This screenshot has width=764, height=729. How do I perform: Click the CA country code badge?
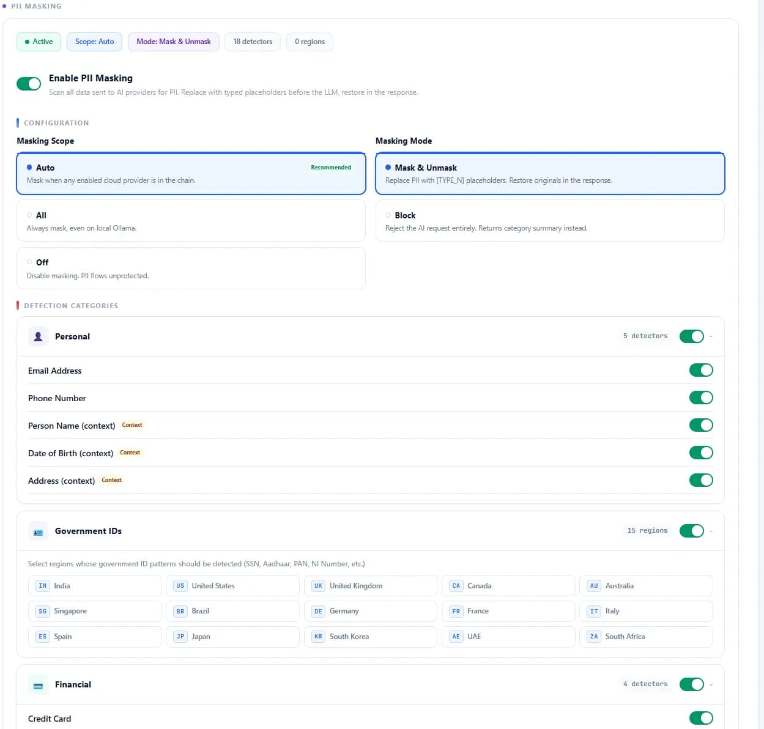[x=456, y=586]
